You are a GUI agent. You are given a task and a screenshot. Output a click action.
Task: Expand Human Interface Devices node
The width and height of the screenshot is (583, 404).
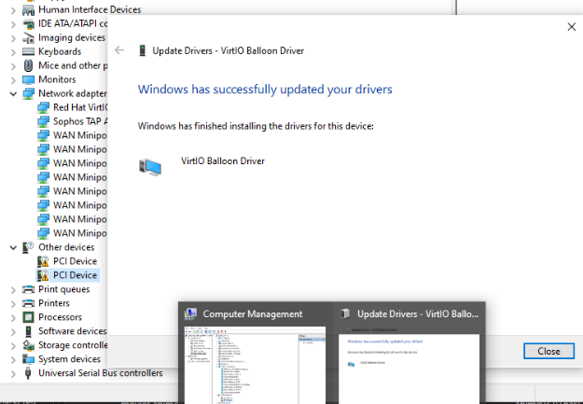(13, 10)
